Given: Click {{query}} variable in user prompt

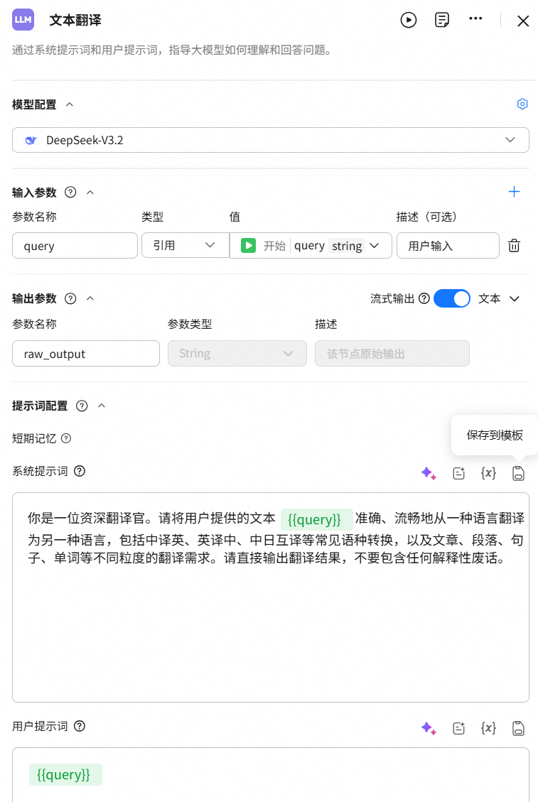Looking at the screenshot, I should [x=65, y=774].
